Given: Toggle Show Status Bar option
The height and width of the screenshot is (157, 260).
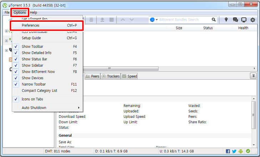Looking at the screenshot, I should [47, 59].
